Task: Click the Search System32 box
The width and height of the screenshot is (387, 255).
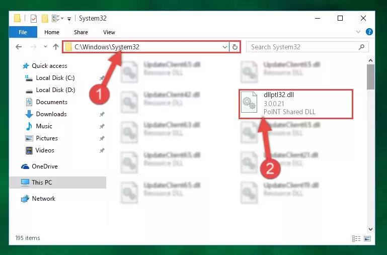Action: [307, 47]
